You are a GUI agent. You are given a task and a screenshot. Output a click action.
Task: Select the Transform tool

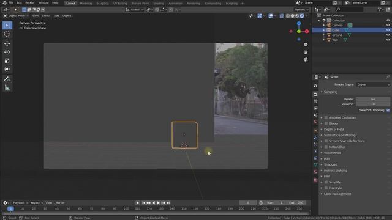(7, 69)
